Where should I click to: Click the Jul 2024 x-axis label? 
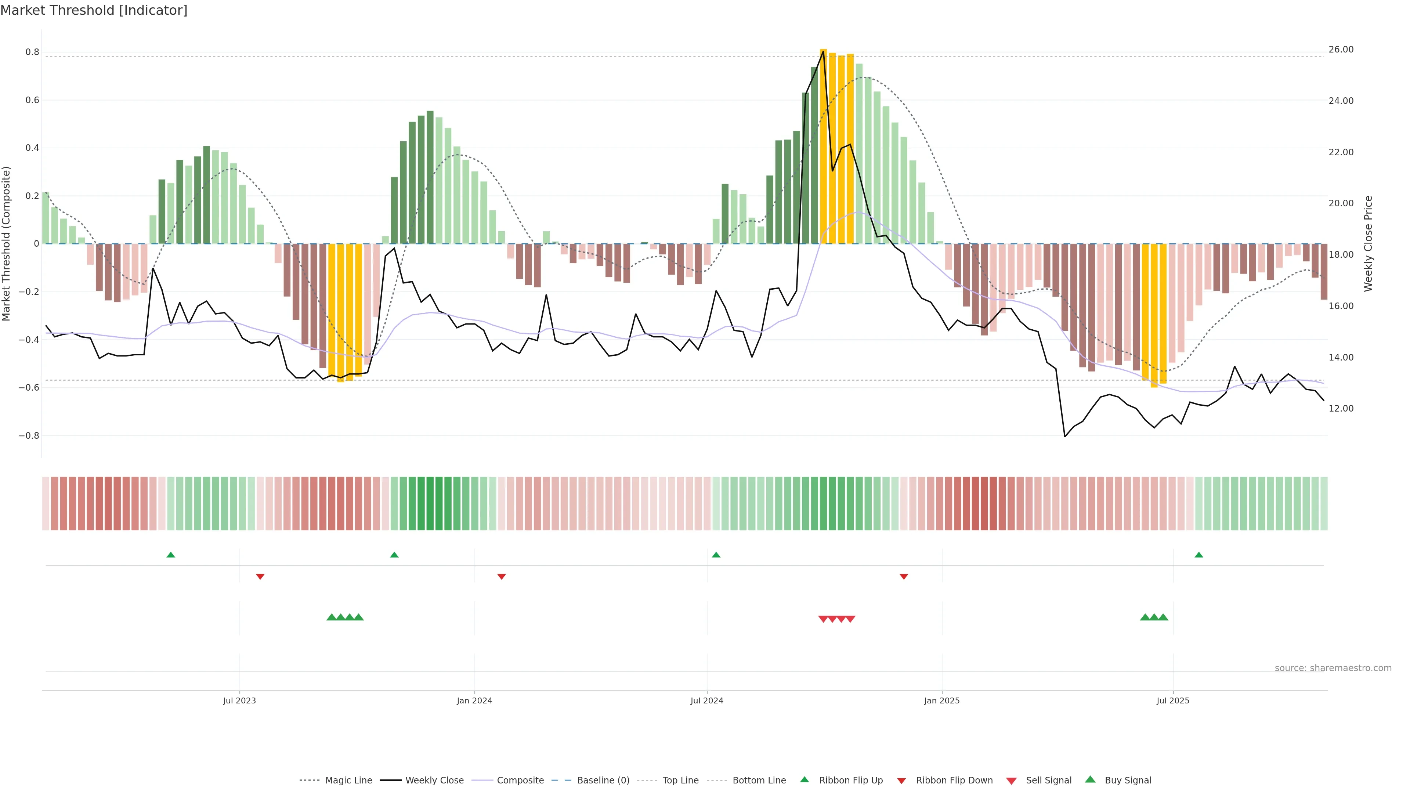(706, 700)
